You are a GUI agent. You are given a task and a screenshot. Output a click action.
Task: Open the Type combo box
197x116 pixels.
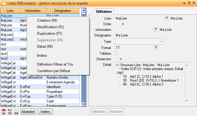139,42
